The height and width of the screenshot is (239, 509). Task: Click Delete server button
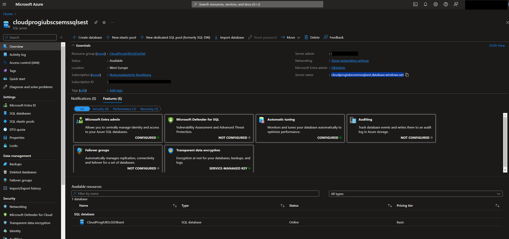[x=312, y=37]
